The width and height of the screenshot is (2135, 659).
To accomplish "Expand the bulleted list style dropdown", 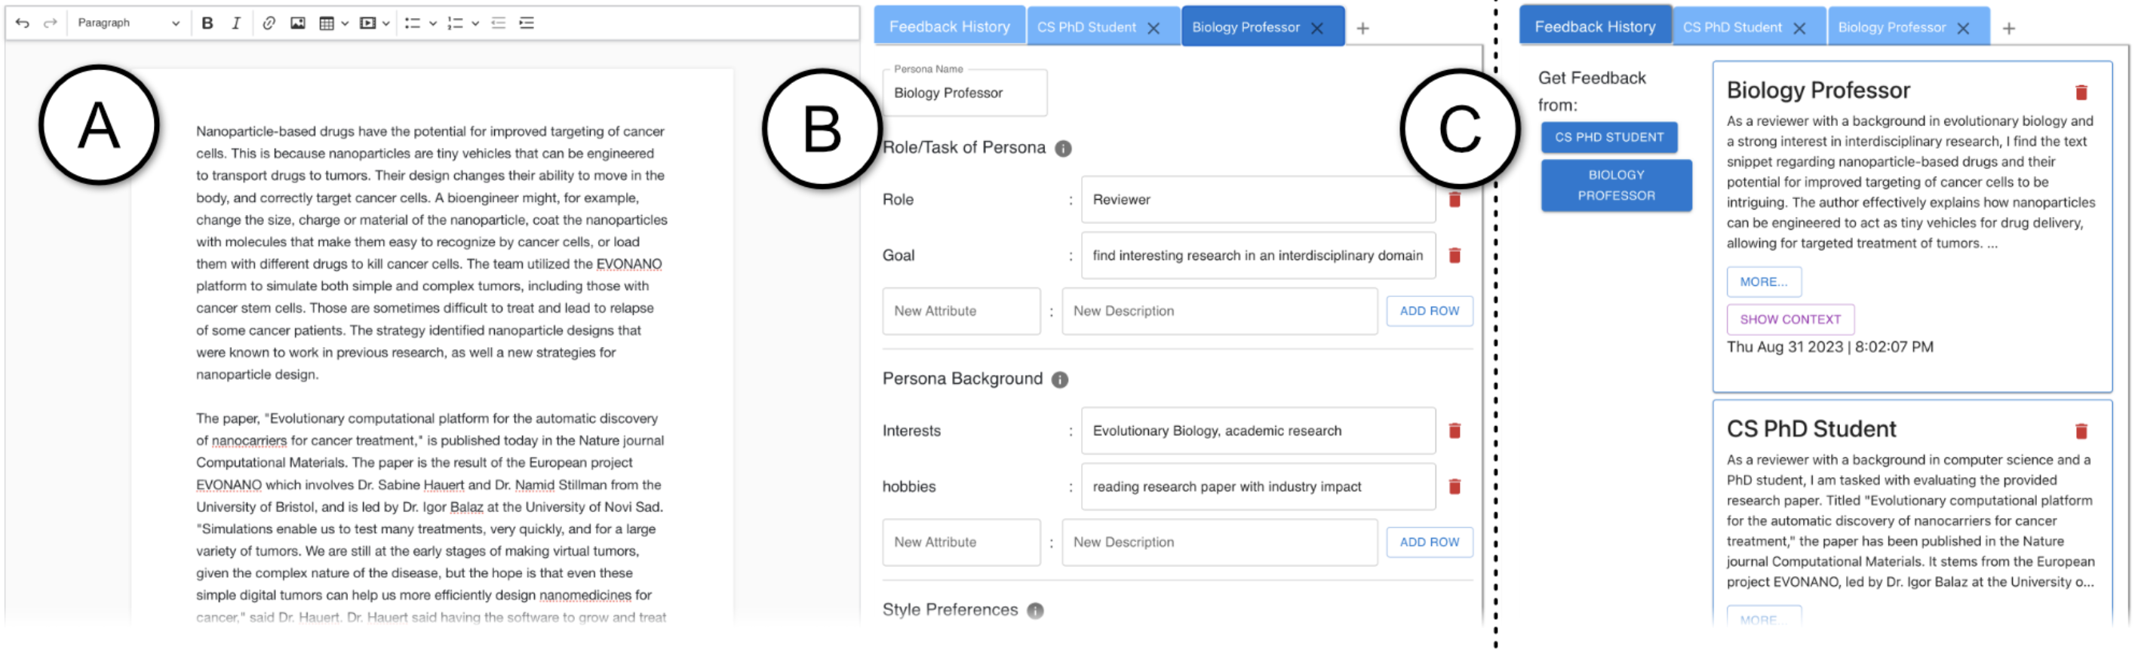I will (x=432, y=23).
